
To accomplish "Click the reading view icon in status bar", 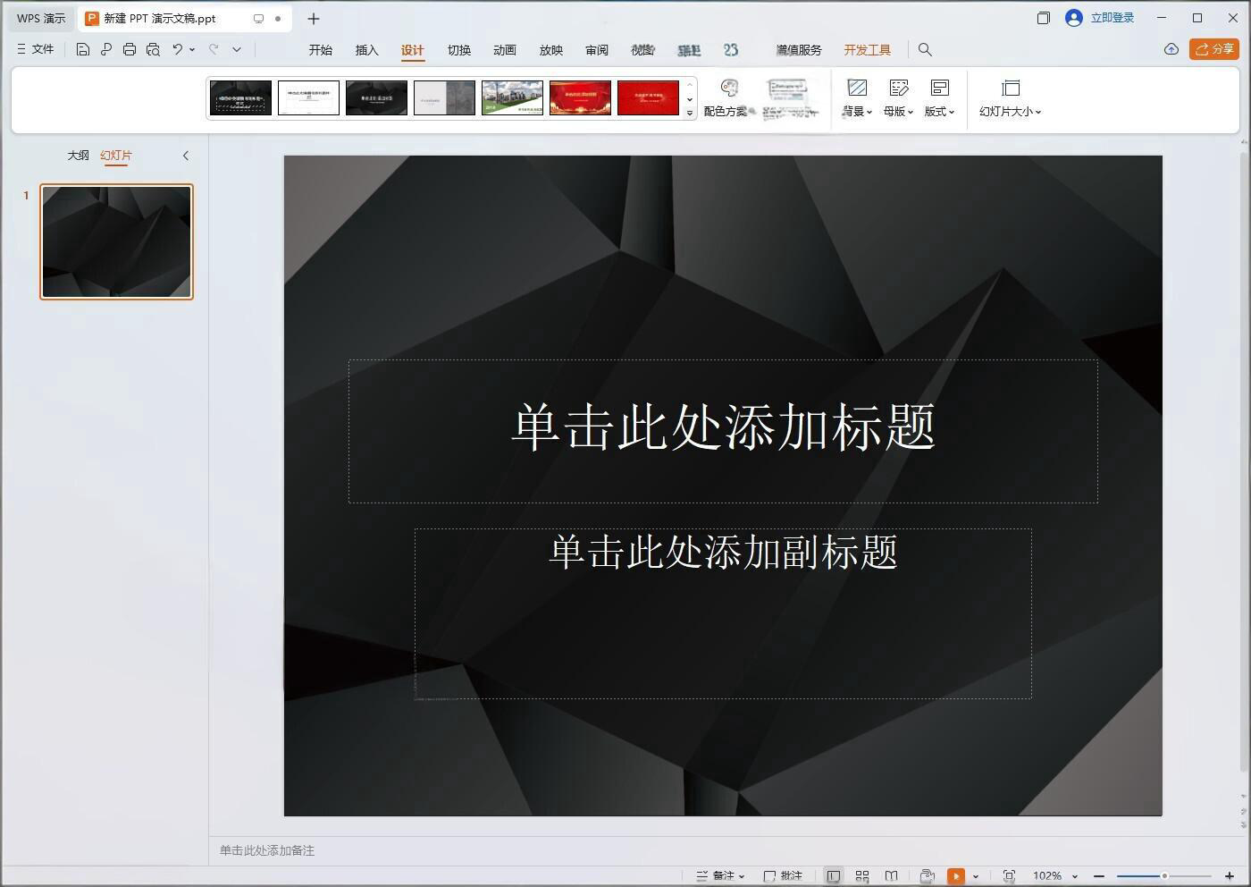I will click(891, 876).
